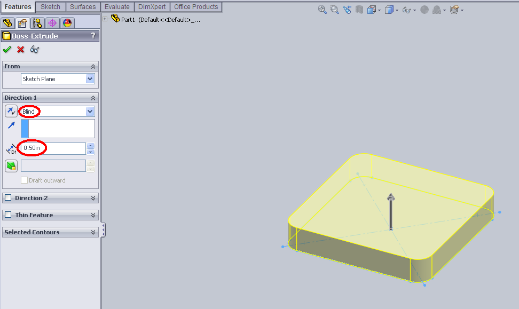Toggle the Draft On/Off button
Screen dimensions: 519x309
point(11,166)
